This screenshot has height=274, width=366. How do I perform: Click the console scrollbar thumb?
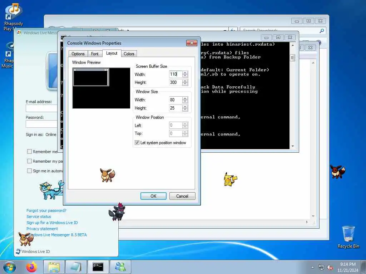click(292, 57)
